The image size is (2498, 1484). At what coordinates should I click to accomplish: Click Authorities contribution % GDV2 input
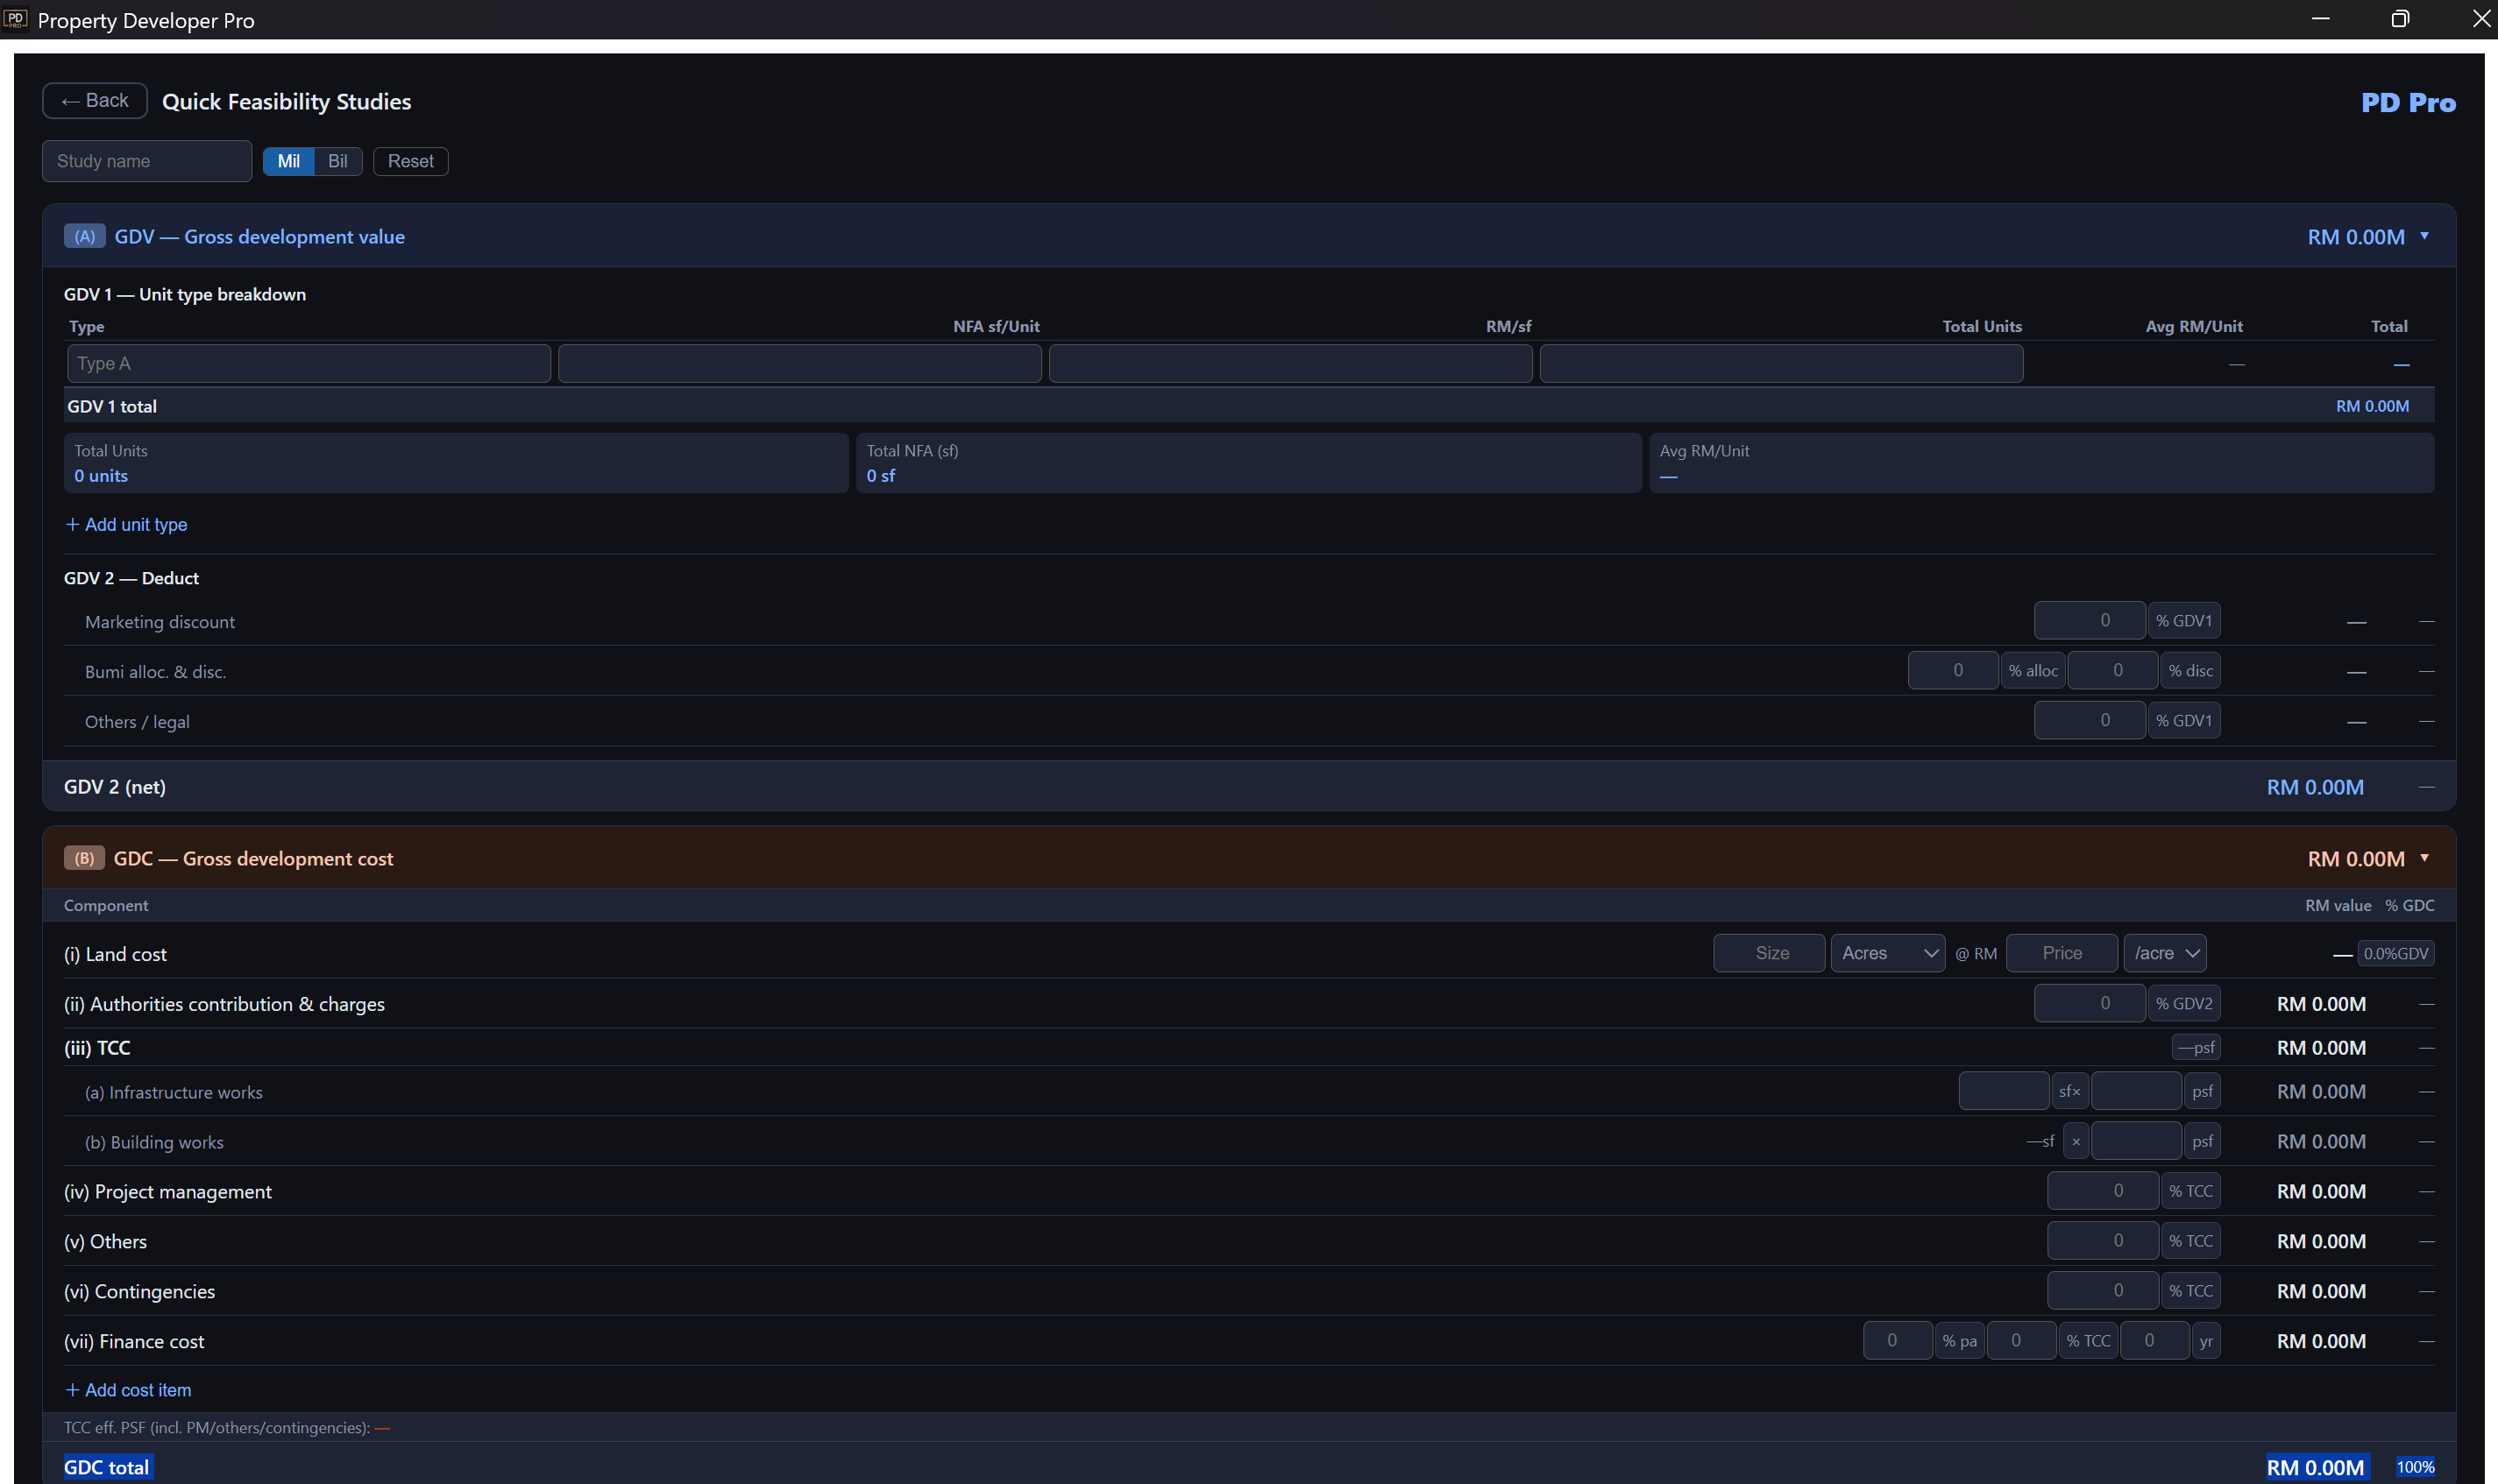(x=2090, y=1003)
